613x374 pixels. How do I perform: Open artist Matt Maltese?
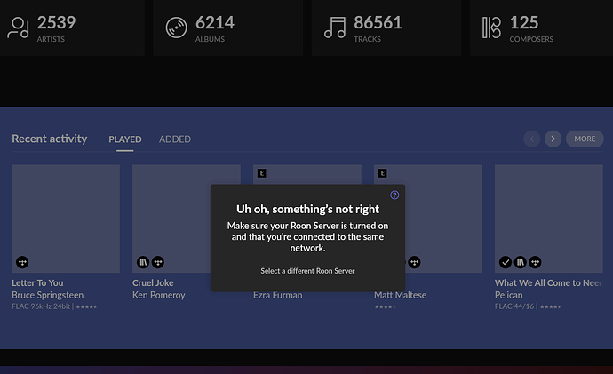point(401,295)
